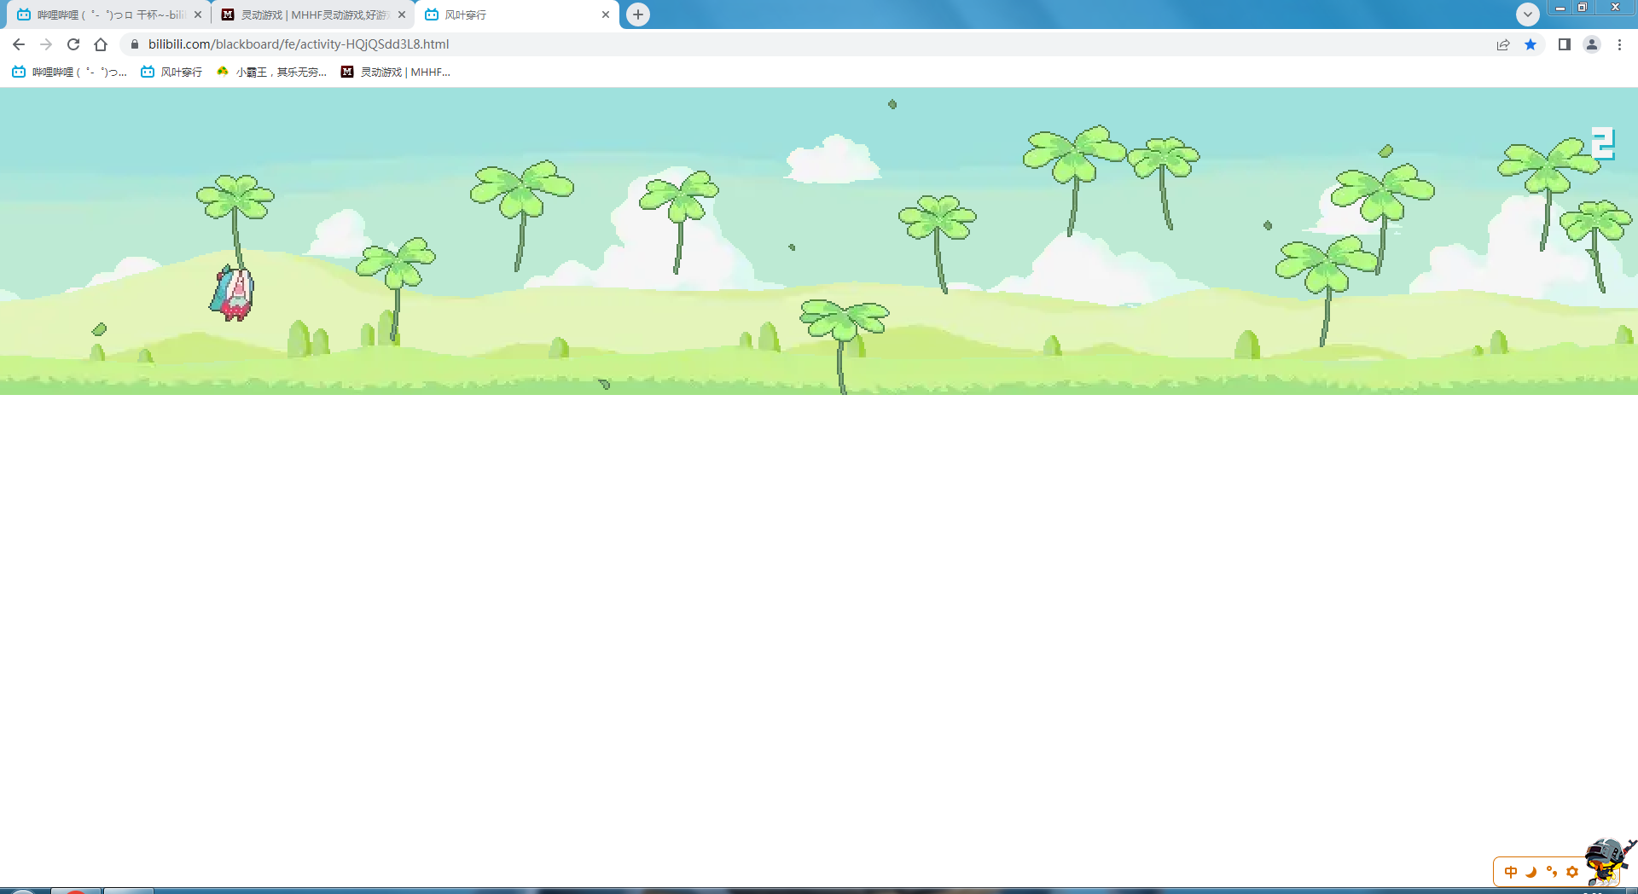Image resolution: width=1638 pixels, height=894 pixels.
Task: Switch to the 灵动游戏 MHHF tab
Action: click(312, 15)
